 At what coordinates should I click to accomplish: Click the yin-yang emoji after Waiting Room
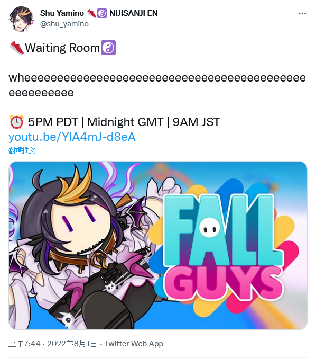tap(108, 48)
